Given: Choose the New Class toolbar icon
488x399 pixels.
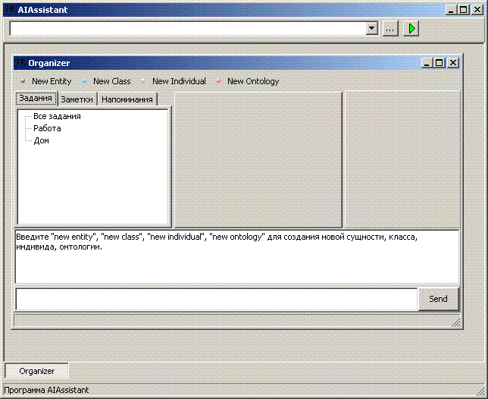Looking at the screenshot, I should click(x=84, y=81).
